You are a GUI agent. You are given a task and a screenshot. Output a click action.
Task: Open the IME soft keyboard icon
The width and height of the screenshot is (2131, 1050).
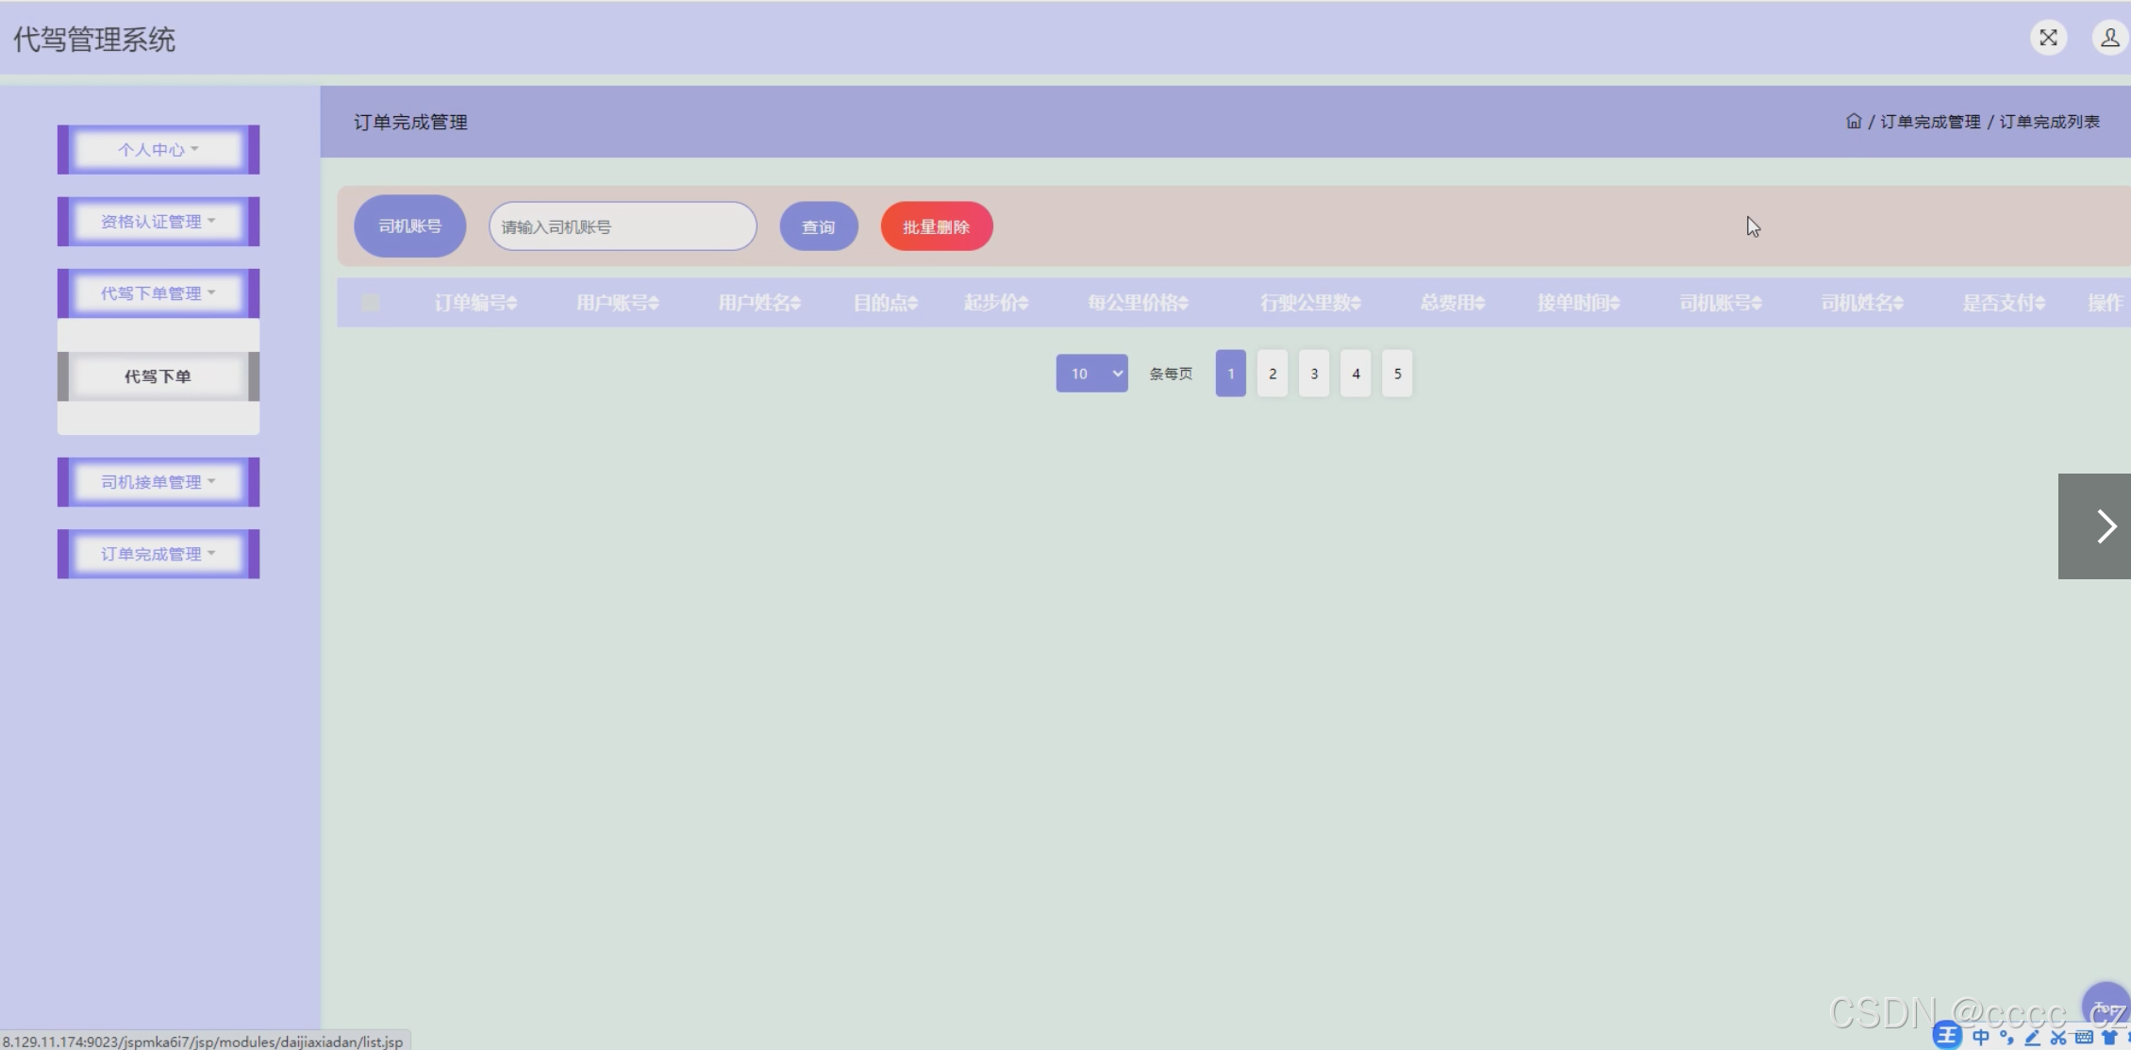pos(2084,1038)
